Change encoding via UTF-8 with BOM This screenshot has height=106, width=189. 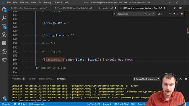click(x=121, y=104)
